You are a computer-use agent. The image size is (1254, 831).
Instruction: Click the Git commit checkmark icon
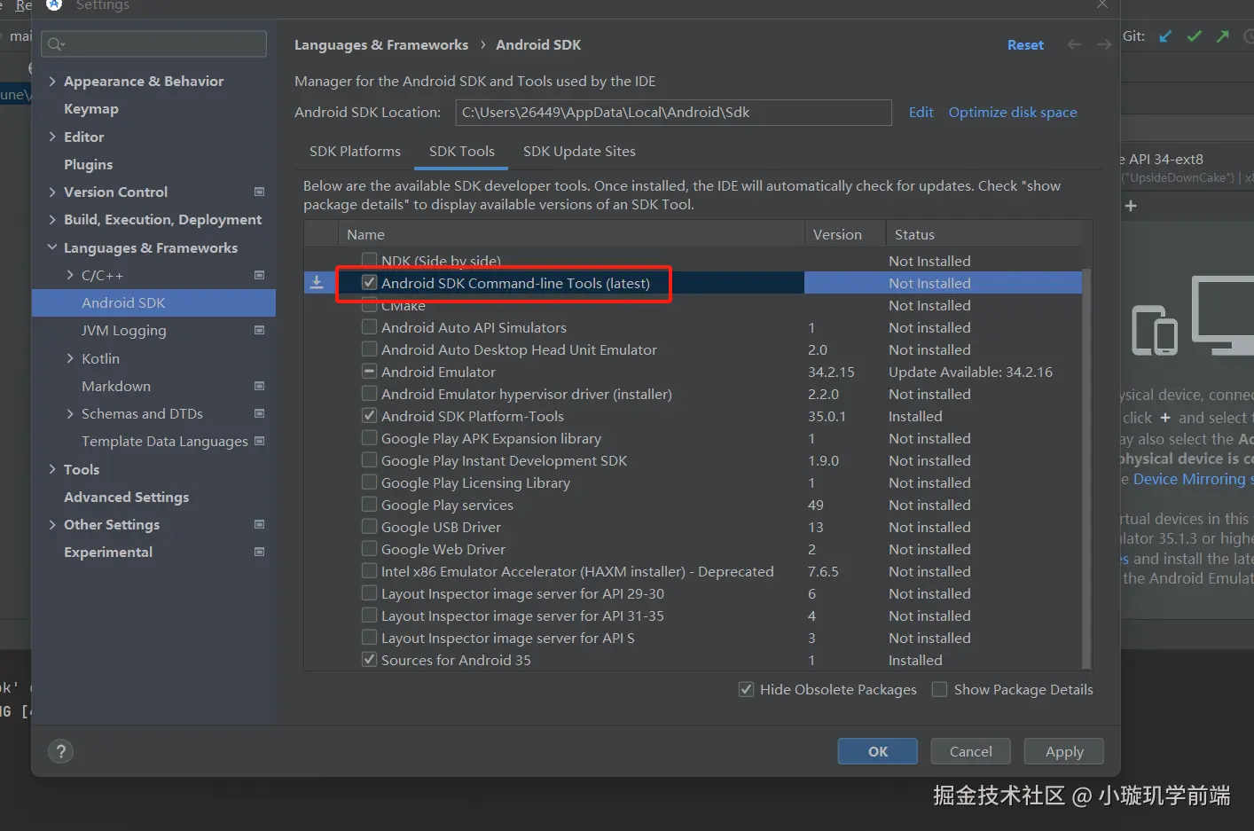[x=1195, y=36]
